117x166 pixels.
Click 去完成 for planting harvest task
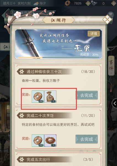click(x=86, y=95)
